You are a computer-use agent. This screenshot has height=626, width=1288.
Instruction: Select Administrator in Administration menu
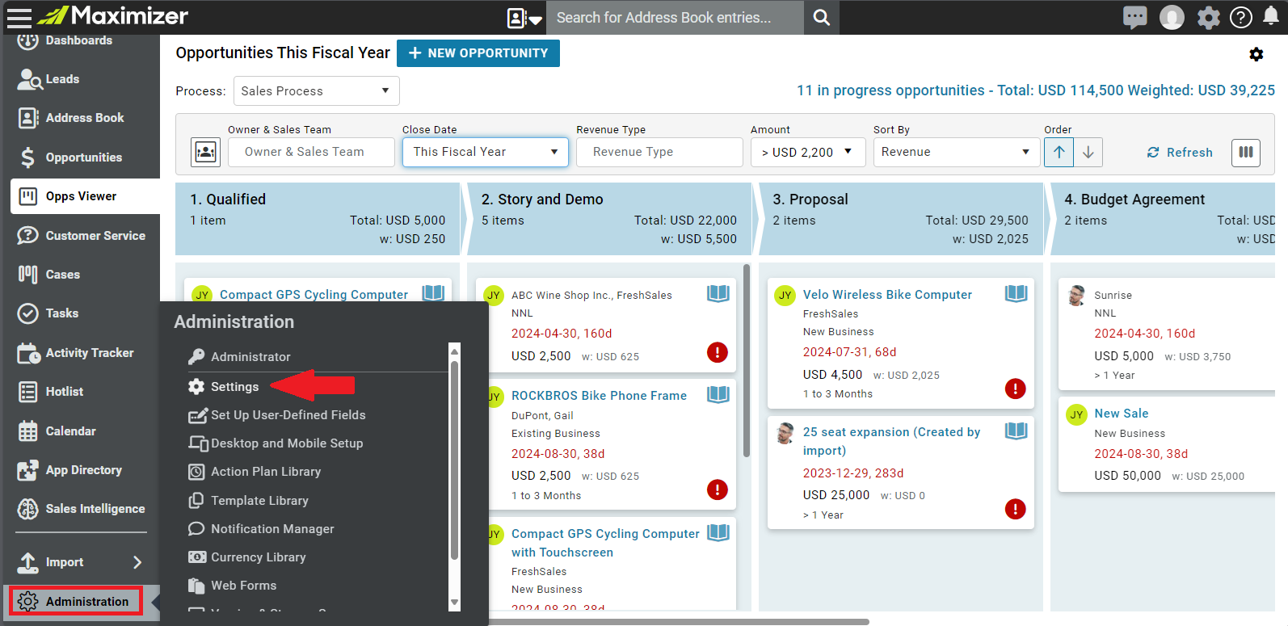(250, 357)
